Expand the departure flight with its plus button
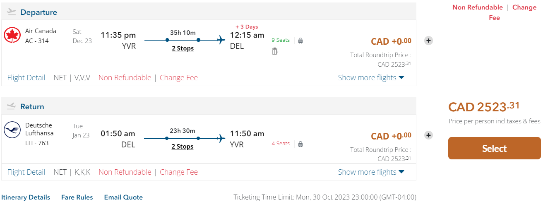Screen dimensions: 548x214 coord(429,41)
